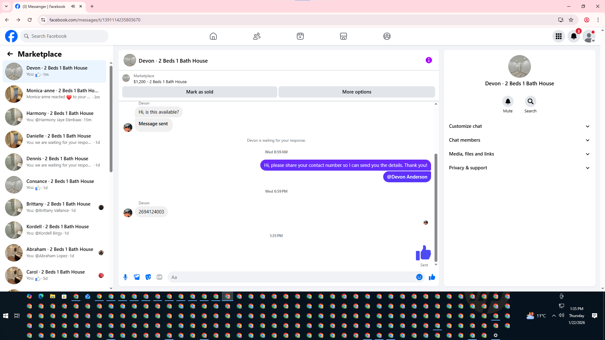Go to Facebook Home feed icon
605x340 pixels.
(213, 36)
